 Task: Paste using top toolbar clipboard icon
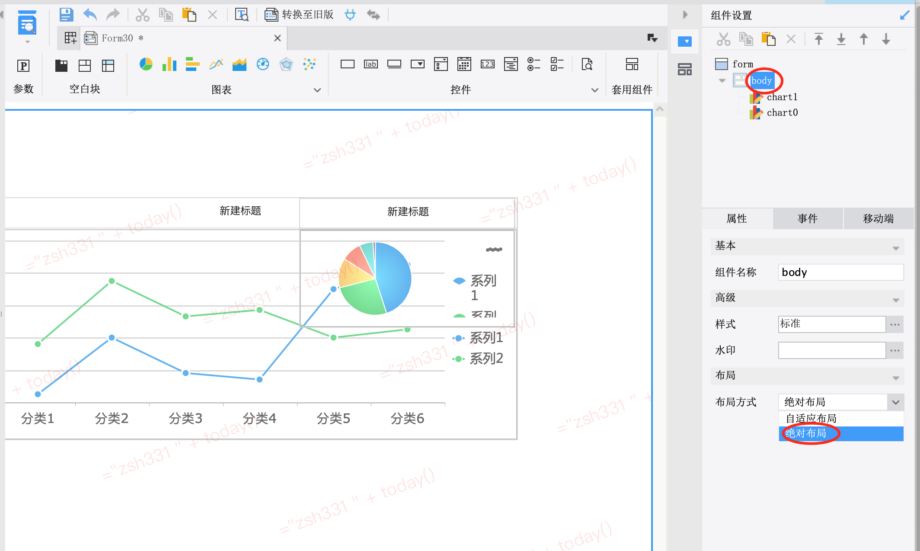189,15
